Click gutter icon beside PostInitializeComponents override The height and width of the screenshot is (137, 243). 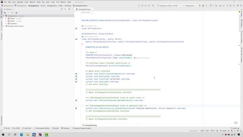point(76,74)
